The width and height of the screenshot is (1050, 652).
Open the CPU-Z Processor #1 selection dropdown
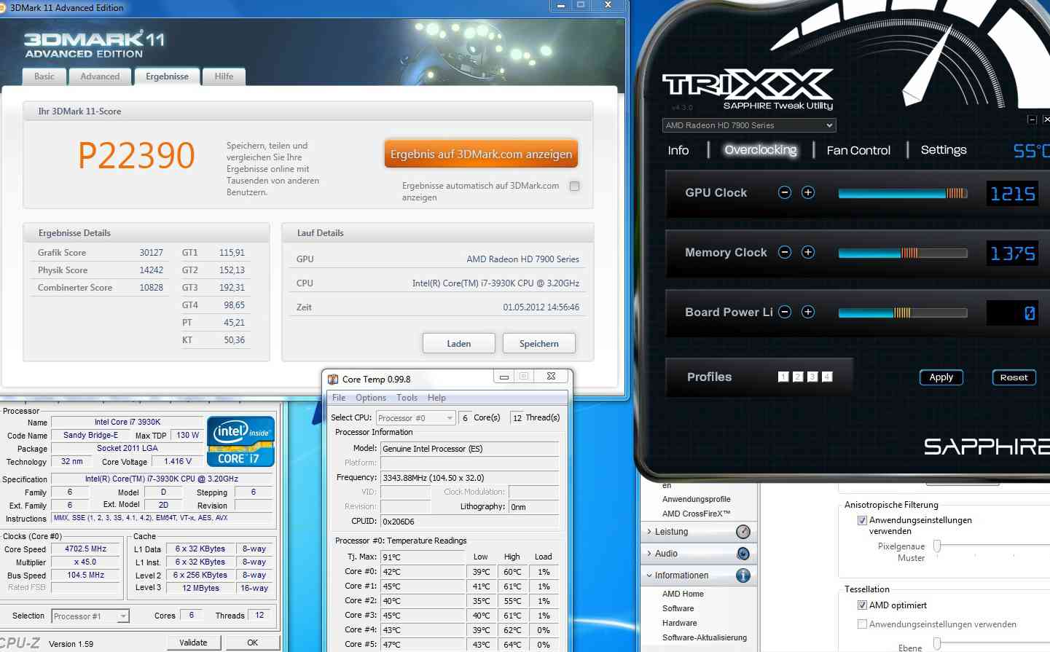pos(90,616)
